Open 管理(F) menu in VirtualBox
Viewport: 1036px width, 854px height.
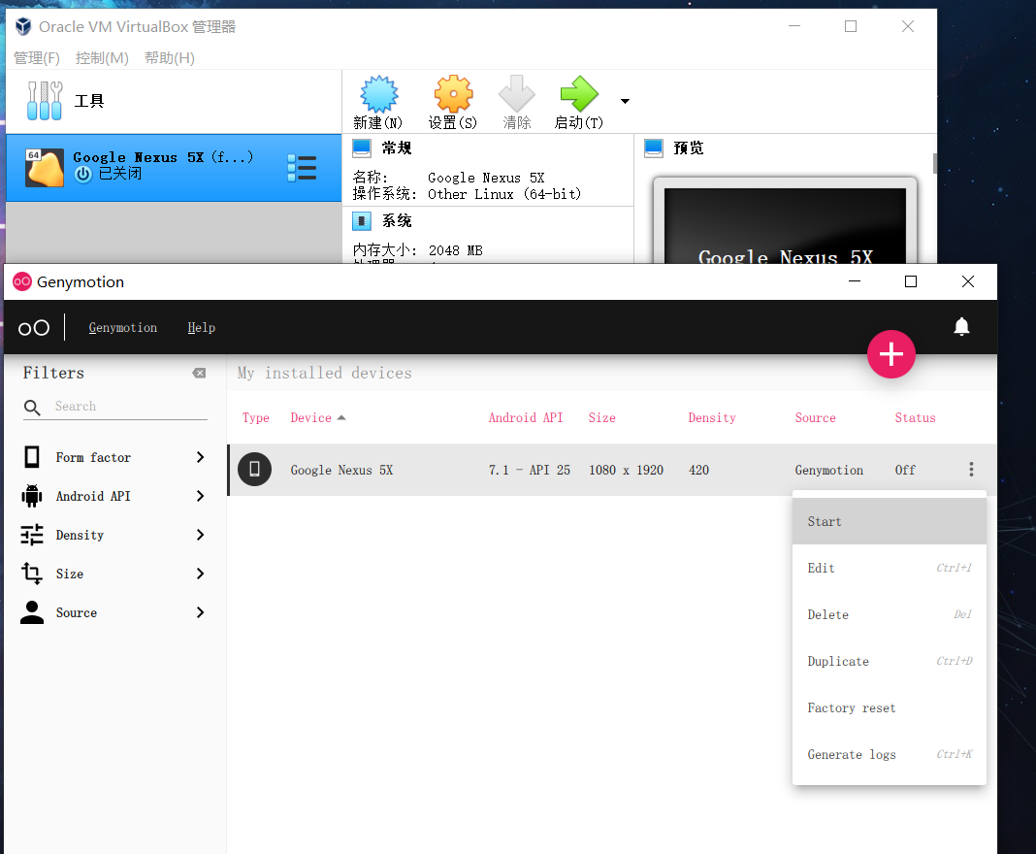click(37, 58)
